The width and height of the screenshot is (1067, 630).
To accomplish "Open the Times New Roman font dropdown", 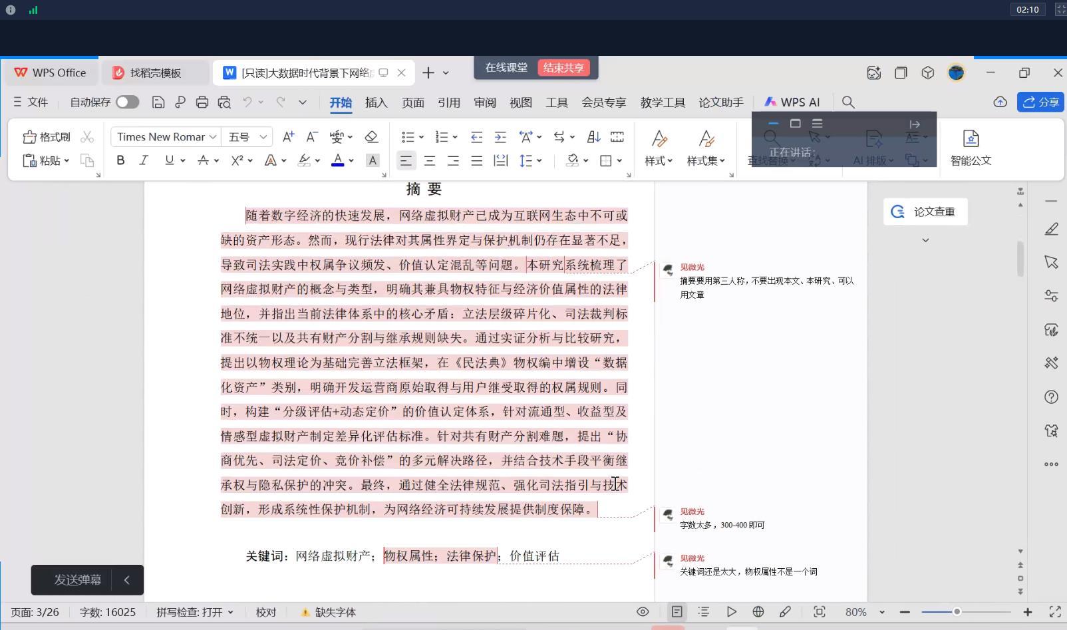I will [164, 137].
